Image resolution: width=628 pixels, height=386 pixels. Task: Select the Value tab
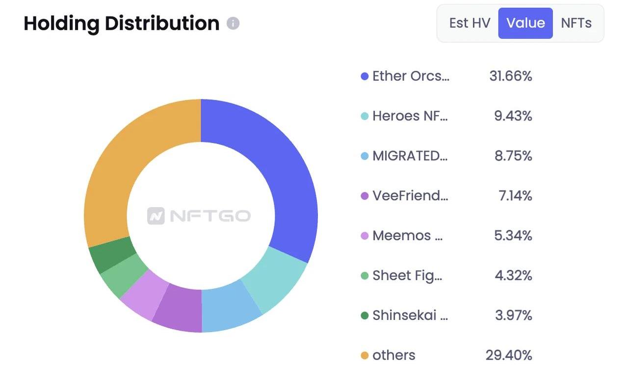click(525, 23)
